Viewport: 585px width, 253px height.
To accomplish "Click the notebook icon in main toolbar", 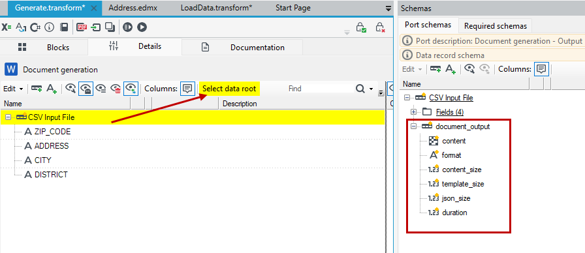I will pyautogui.click(x=64, y=27).
